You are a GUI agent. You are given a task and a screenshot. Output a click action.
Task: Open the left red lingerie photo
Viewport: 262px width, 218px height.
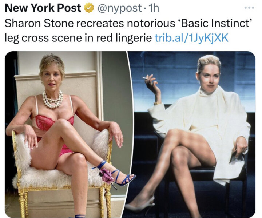pos(67,134)
